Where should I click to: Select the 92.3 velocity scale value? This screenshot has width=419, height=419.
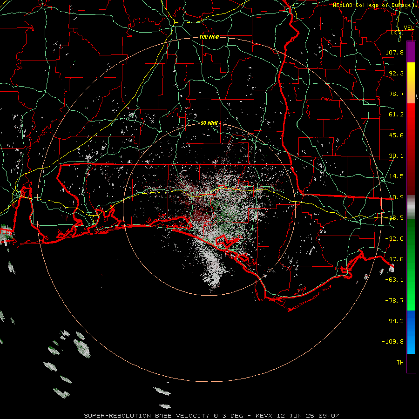(396, 73)
